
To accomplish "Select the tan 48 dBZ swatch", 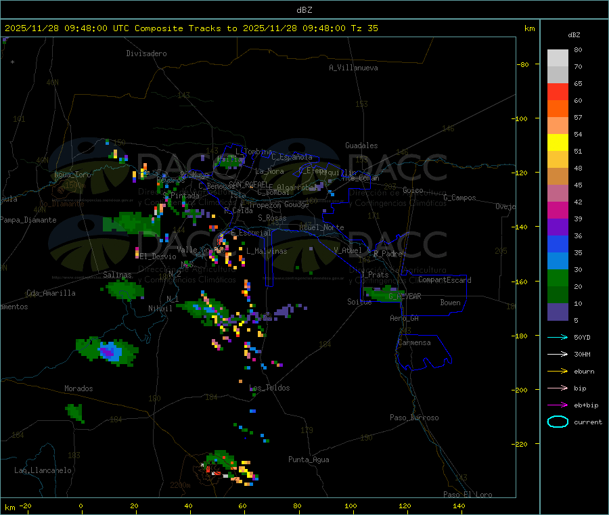I will tap(558, 177).
